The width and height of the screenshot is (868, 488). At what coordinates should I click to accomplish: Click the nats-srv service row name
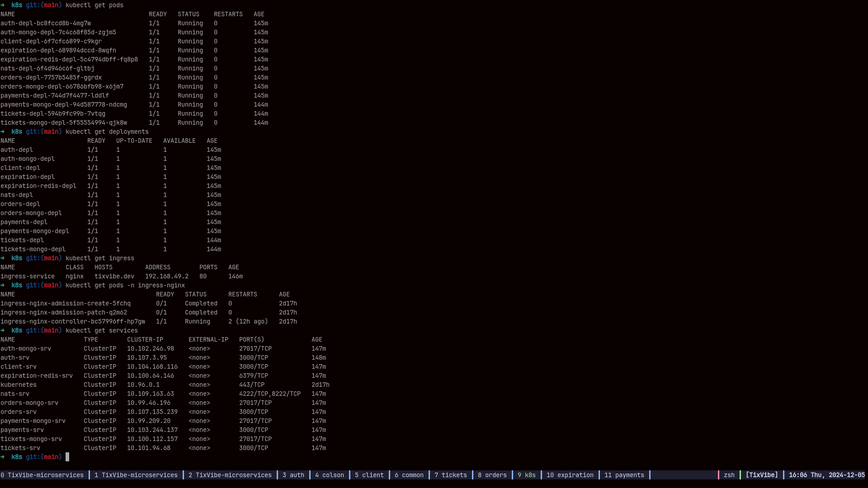(x=15, y=394)
